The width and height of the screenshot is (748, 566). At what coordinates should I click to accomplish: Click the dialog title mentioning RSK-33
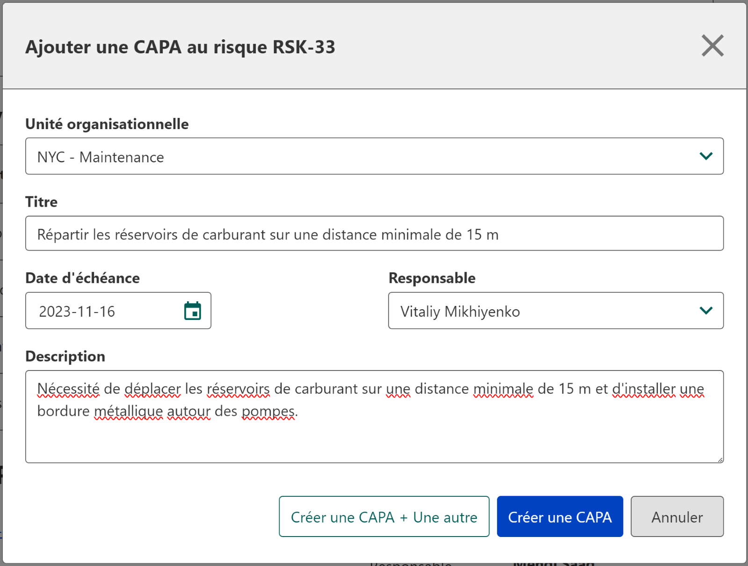[x=180, y=47]
